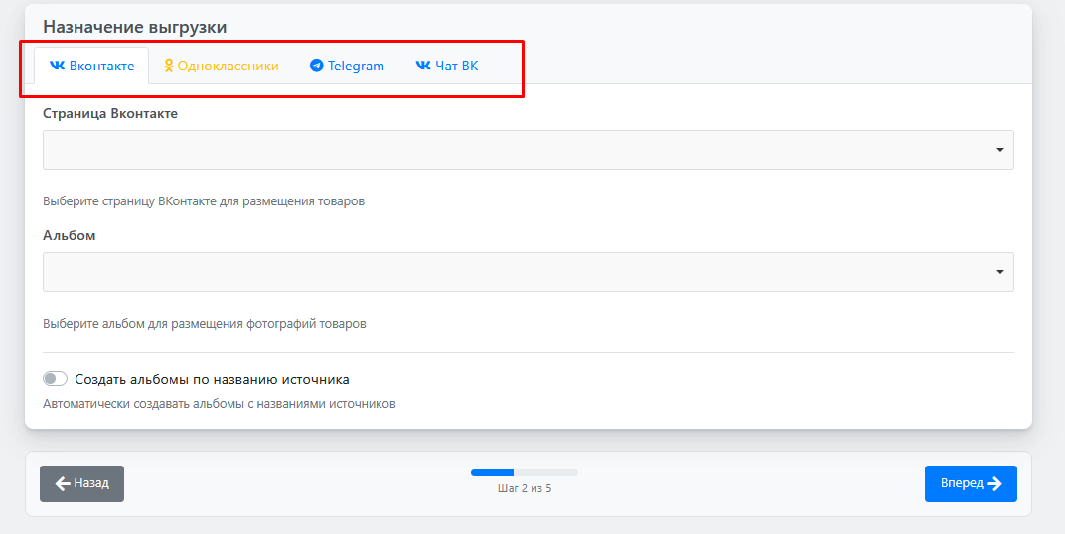The image size is (1065, 534).
Task: Open the Одноклассники tab
Action: click(x=222, y=66)
